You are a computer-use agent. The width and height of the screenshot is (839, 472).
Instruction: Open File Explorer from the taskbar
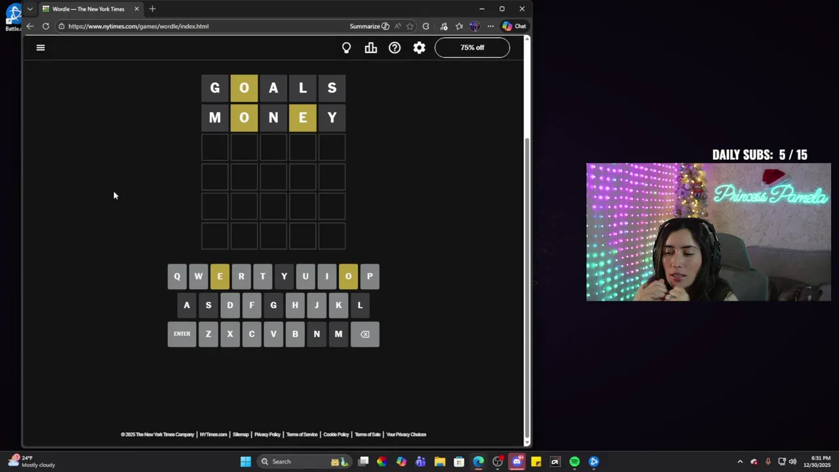coord(440,462)
